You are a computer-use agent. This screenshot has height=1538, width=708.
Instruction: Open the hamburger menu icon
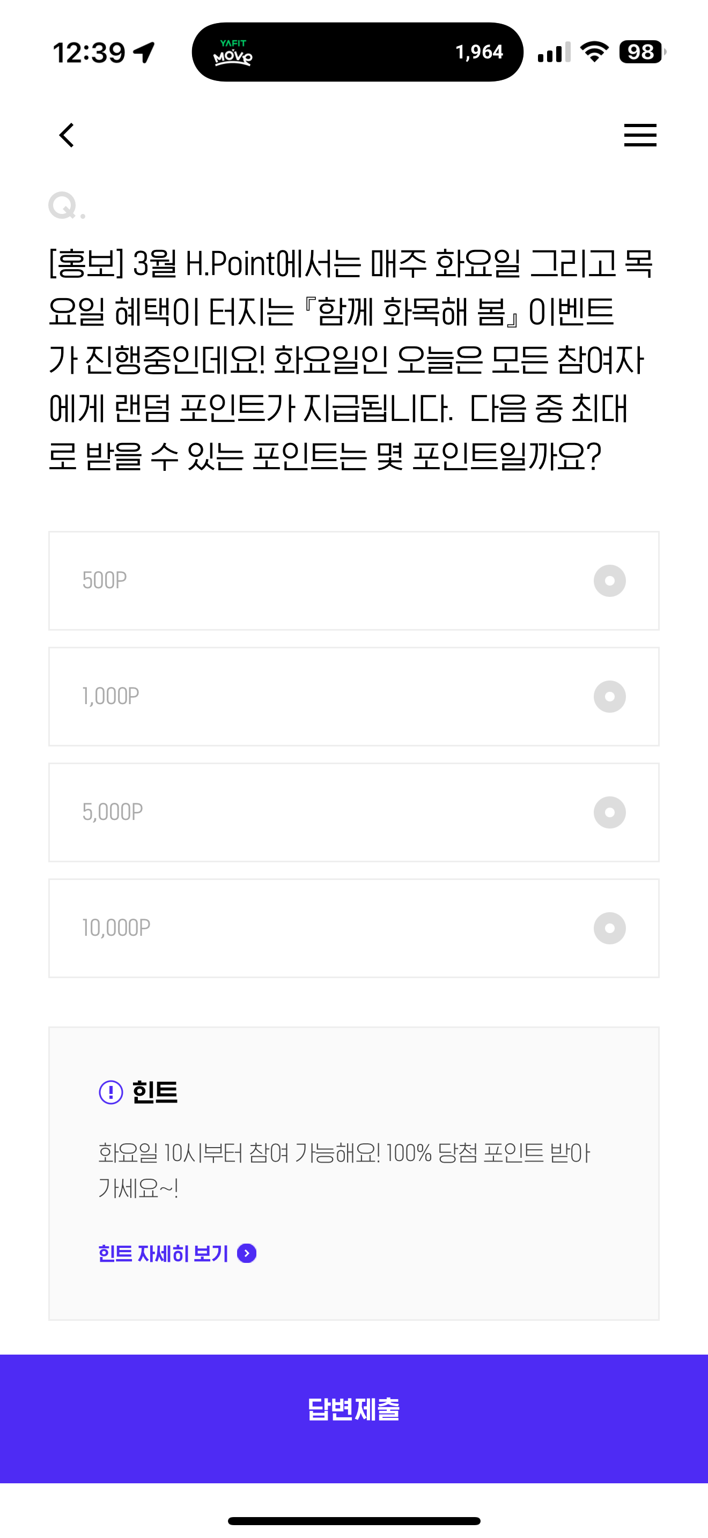[x=640, y=135]
